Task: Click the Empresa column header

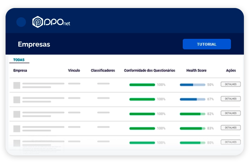Action: [x=20, y=71]
